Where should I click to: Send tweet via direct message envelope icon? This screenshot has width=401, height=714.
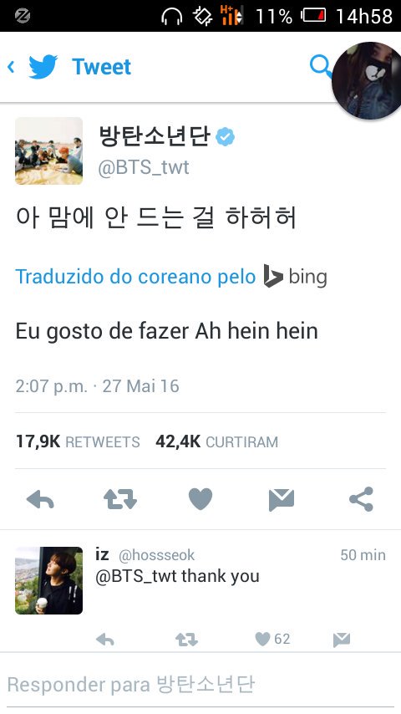tap(282, 499)
